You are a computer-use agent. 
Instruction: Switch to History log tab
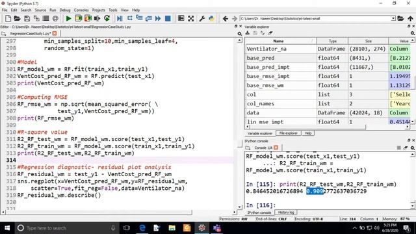[x=286, y=213]
